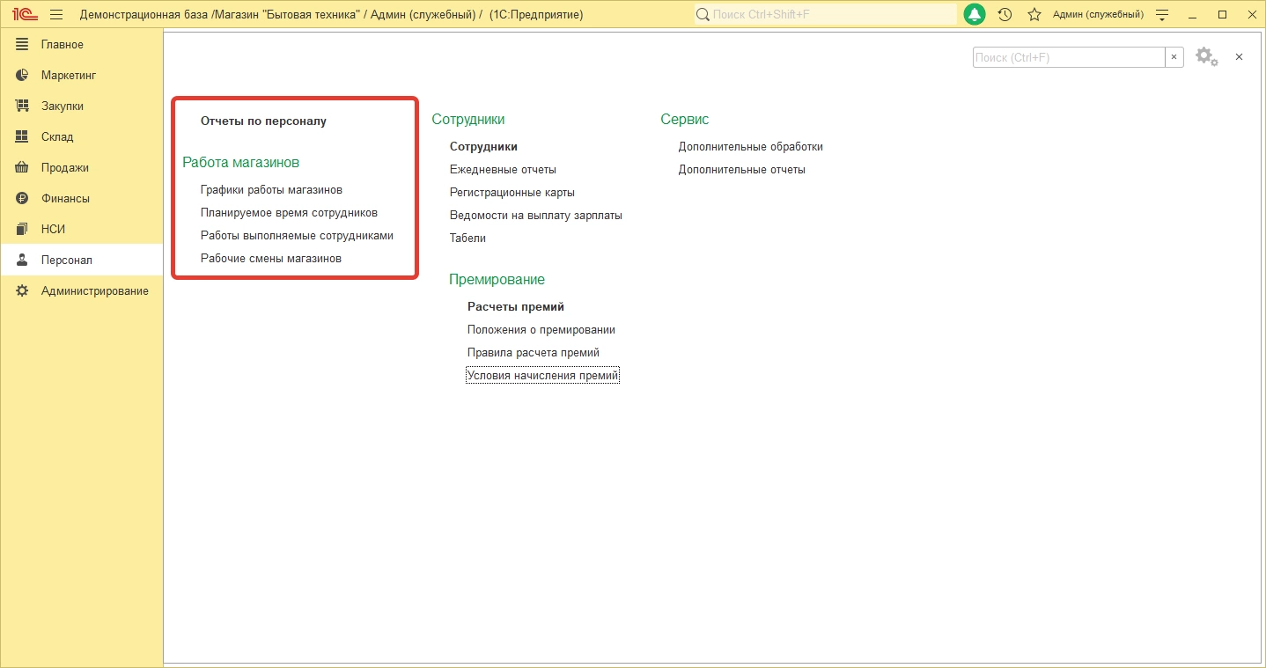Click the Админ (служебный) user name

(1098, 15)
